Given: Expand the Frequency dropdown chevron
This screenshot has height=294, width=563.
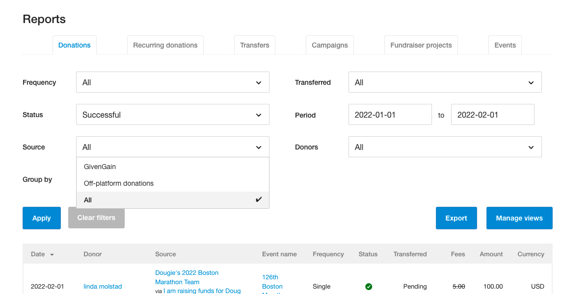Looking at the screenshot, I should [259, 83].
